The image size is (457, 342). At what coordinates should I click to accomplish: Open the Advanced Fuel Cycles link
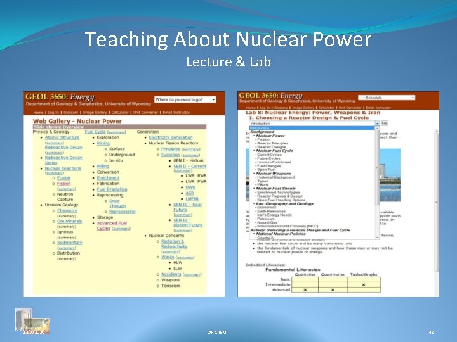coord(112,225)
